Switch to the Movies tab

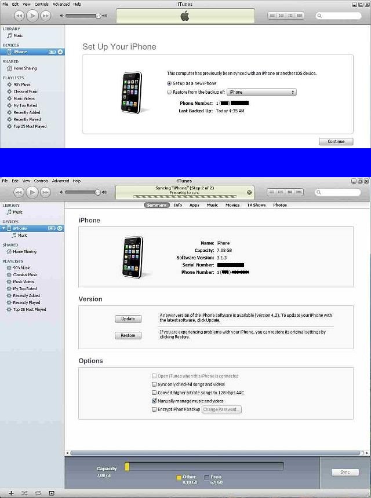click(x=232, y=205)
